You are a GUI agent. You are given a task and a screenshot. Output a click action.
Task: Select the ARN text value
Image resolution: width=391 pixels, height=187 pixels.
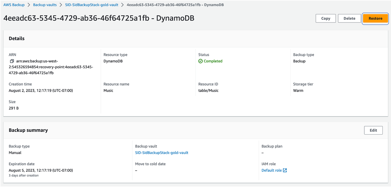(51, 67)
